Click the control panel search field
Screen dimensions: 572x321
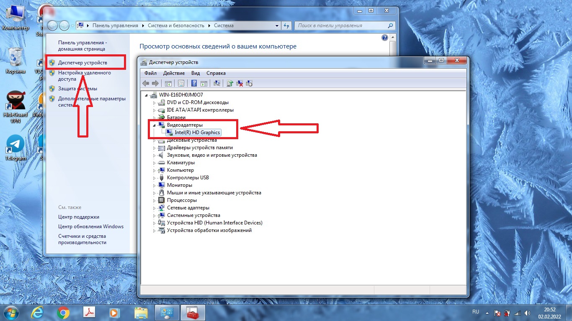coord(341,25)
